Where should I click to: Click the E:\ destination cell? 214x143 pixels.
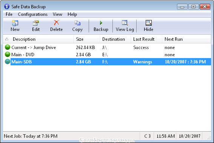(x=105, y=55)
